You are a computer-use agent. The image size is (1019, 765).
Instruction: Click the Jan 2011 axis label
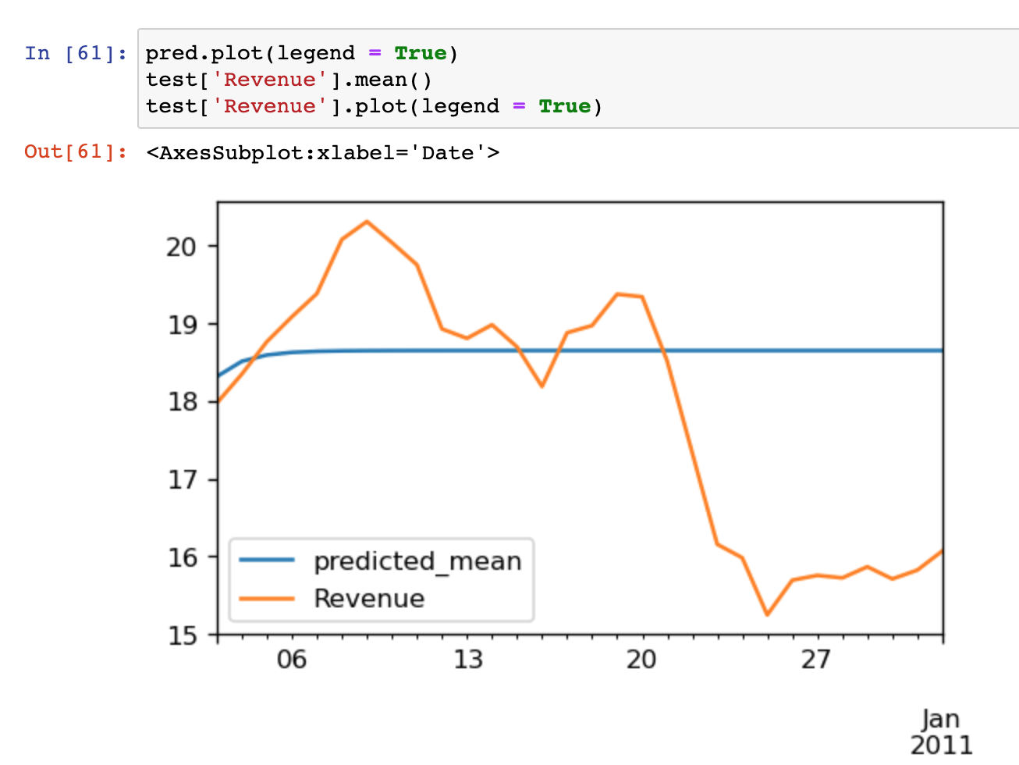point(941,731)
